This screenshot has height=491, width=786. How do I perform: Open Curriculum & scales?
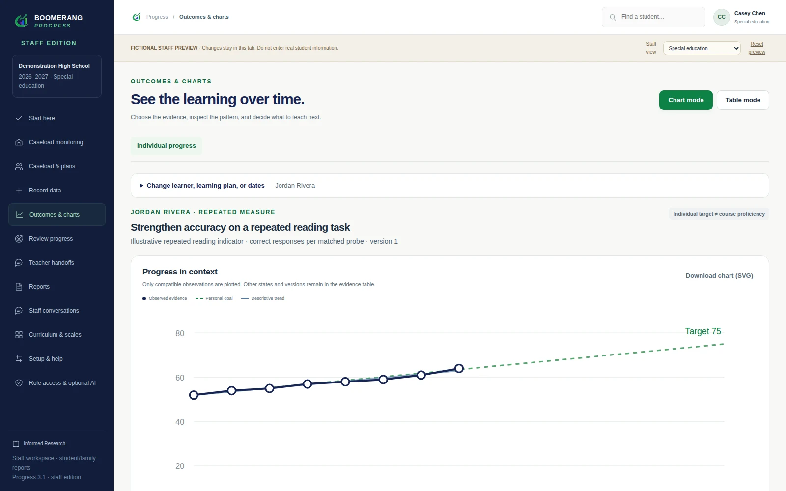tap(57, 335)
